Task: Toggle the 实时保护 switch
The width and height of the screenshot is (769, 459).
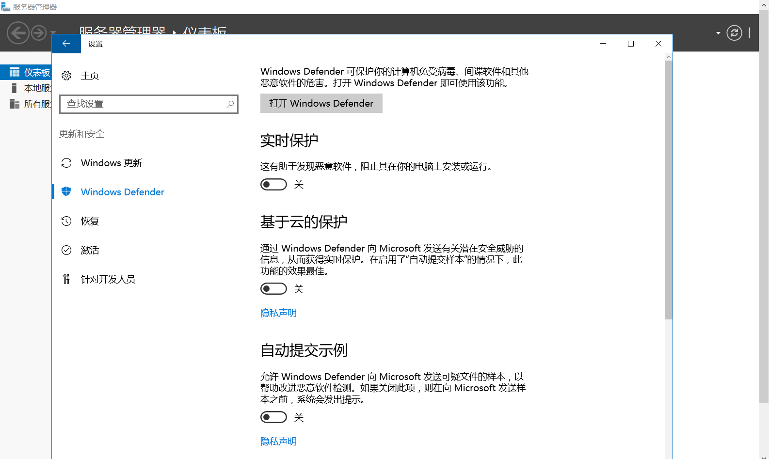Action: point(273,184)
